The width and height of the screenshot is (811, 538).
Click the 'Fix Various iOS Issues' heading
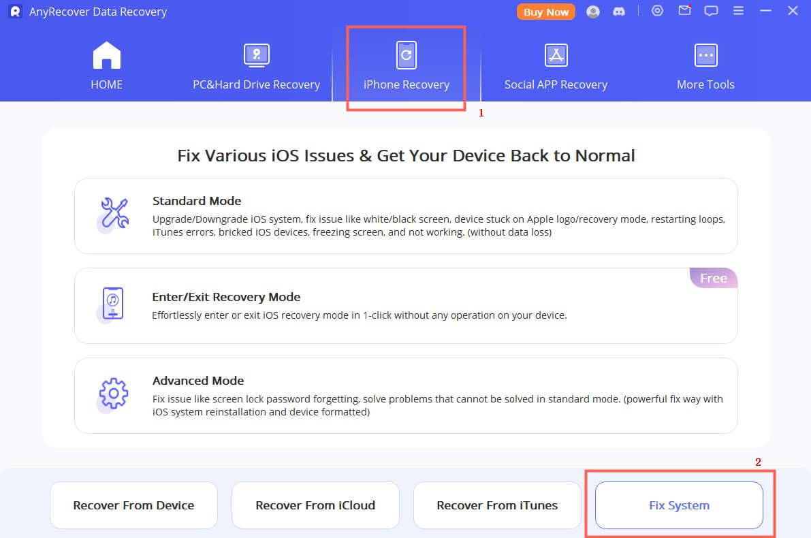tap(406, 156)
